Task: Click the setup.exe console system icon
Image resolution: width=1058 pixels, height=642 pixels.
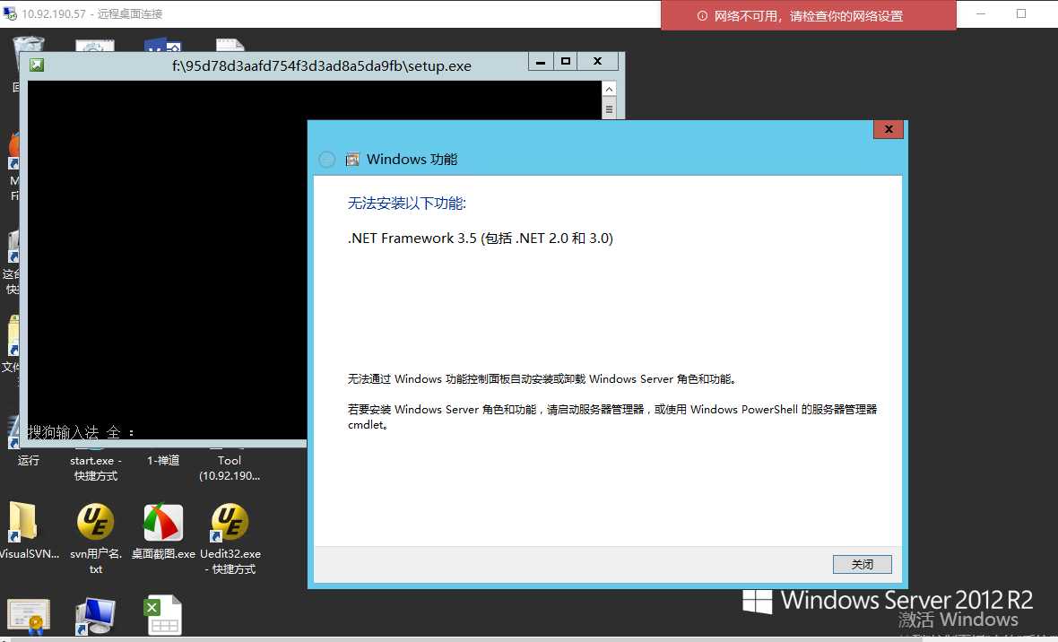Action: (x=37, y=65)
